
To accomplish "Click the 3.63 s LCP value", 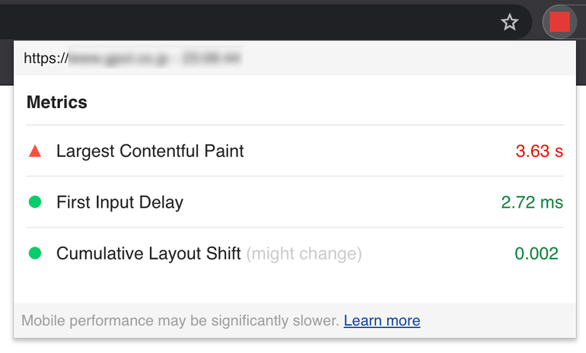I will click(540, 151).
